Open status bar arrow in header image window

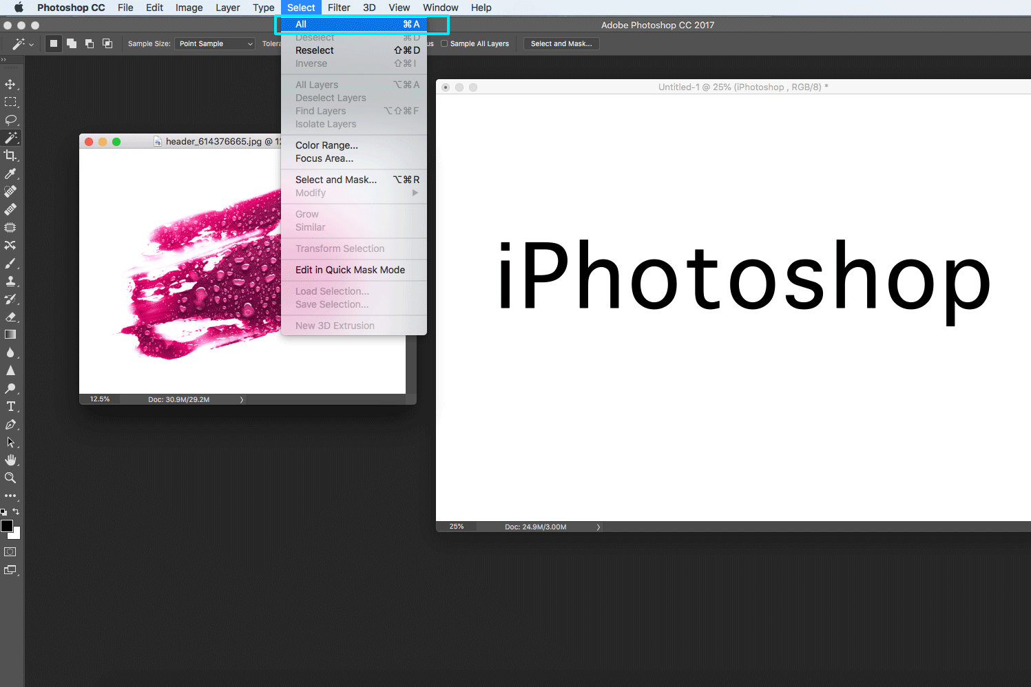[x=242, y=399]
